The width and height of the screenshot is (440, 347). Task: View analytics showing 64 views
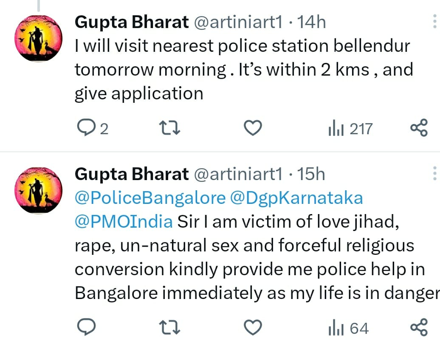tap(348, 328)
